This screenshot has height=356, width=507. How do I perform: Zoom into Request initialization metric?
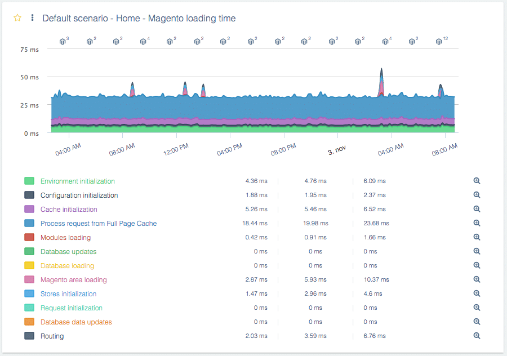coord(477,308)
